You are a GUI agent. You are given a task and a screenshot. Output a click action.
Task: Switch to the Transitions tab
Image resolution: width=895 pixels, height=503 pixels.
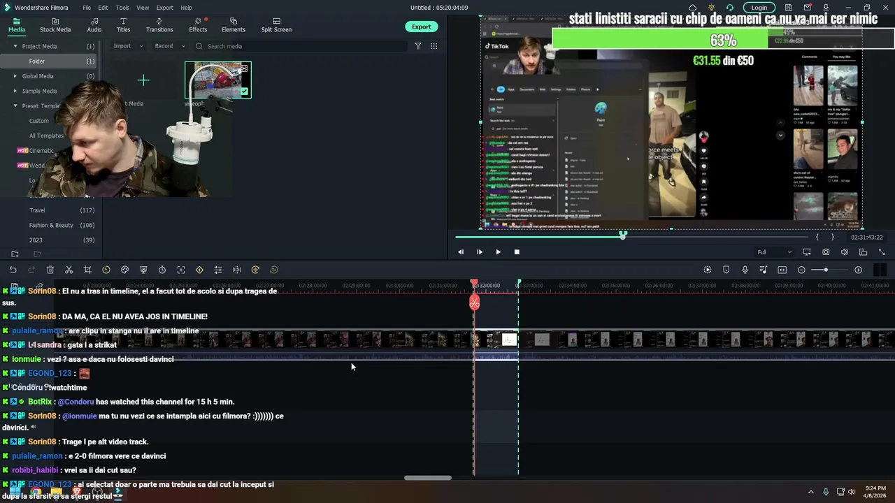click(x=159, y=25)
